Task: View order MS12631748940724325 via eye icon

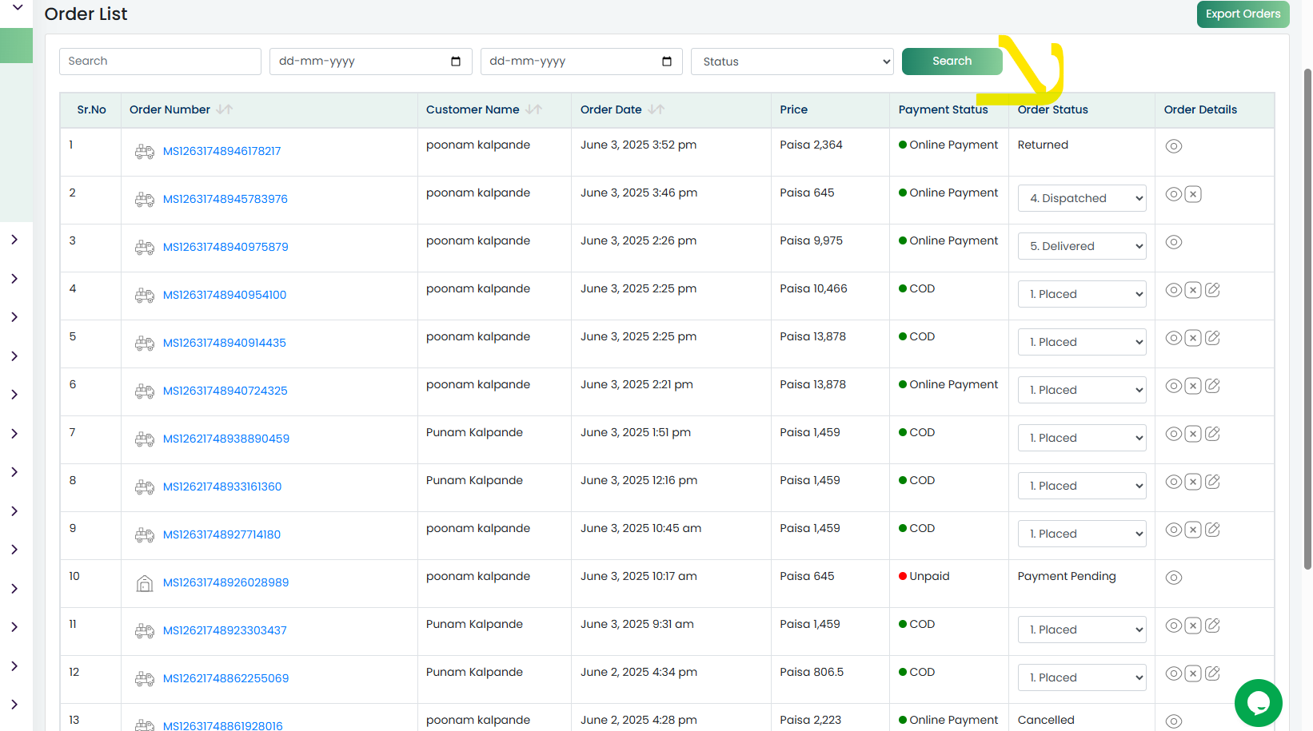Action: pos(1173,386)
